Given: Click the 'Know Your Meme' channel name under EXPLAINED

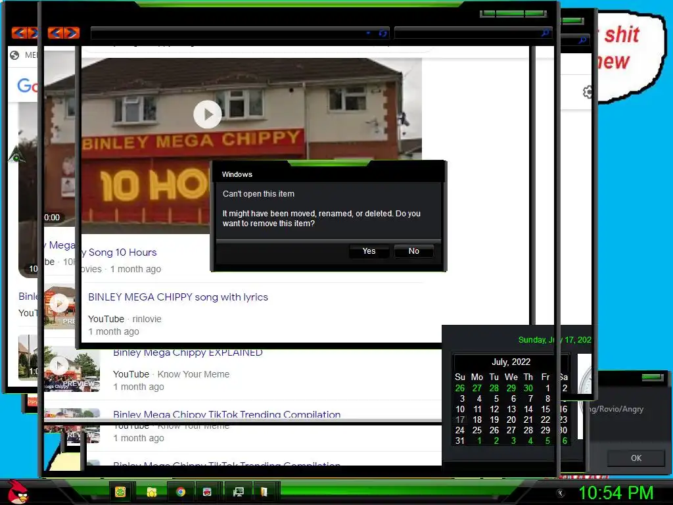Looking at the screenshot, I should (x=193, y=374).
